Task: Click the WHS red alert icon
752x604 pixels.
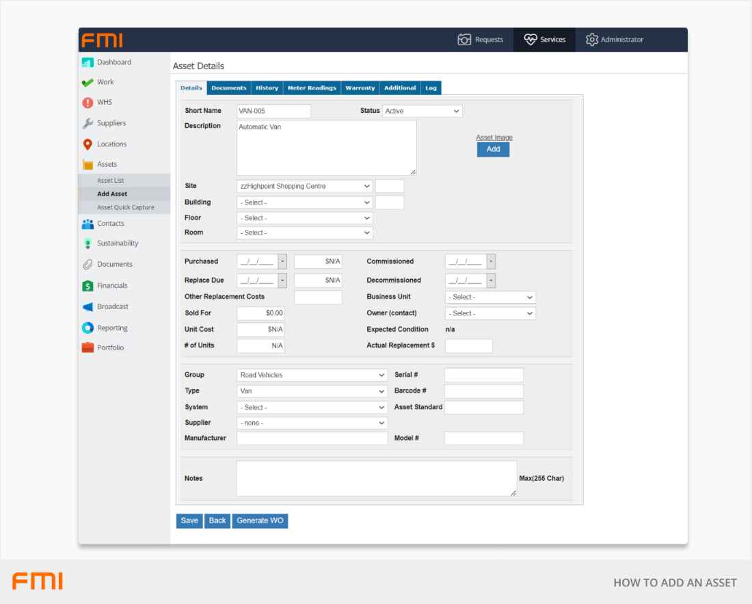Action: (88, 103)
